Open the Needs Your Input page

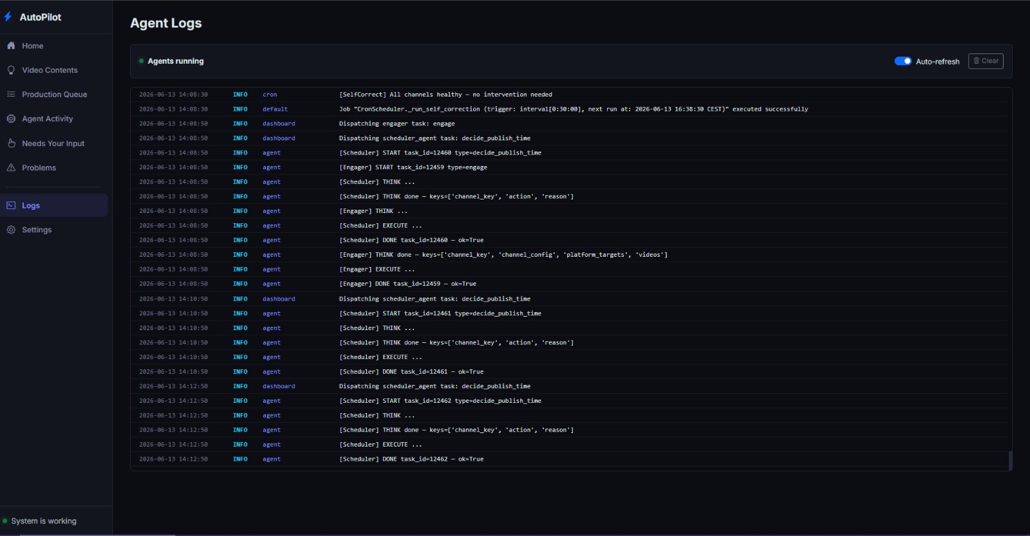point(54,143)
